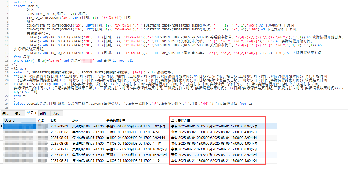Click the 当天请假详情 column header
This screenshot has width=348, height=180.
pyautogui.click(x=217, y=120)
